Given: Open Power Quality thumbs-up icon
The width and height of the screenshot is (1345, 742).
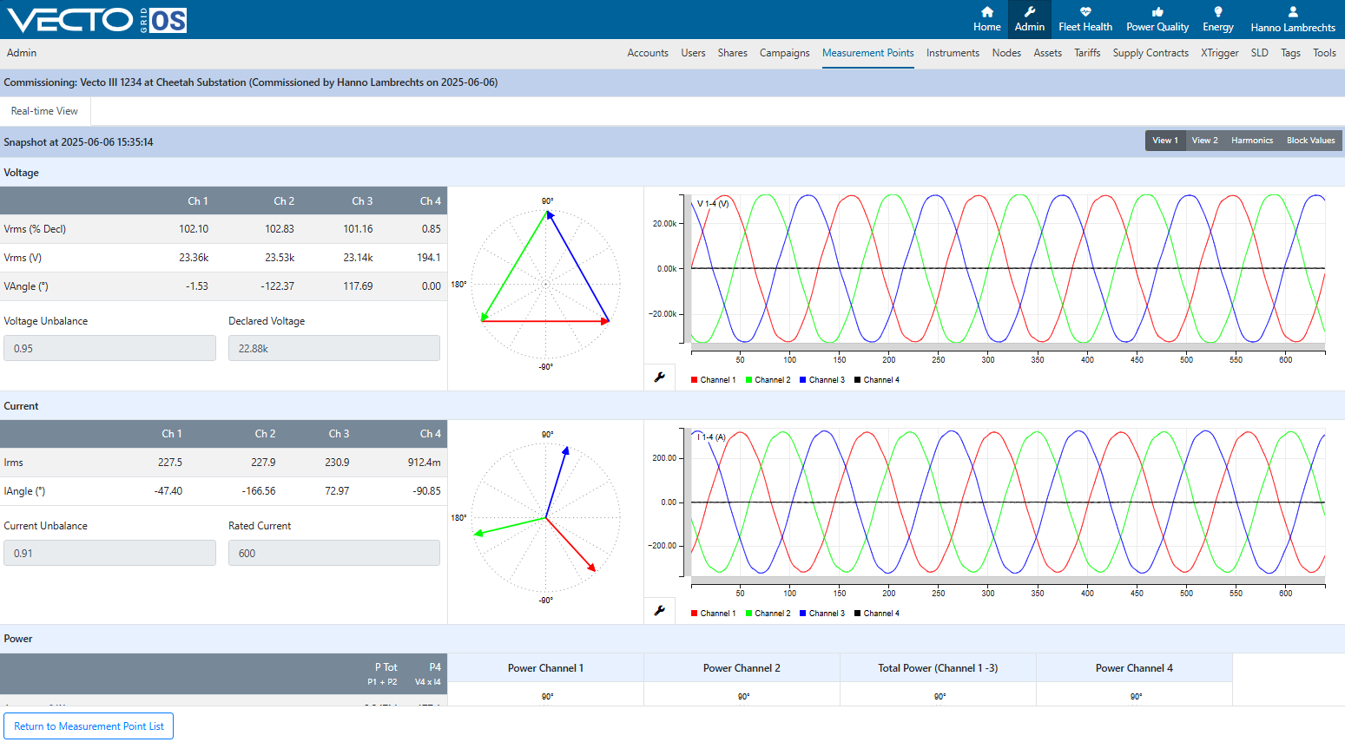Looking at the screenshot, I should click(x=1157, y=12).
